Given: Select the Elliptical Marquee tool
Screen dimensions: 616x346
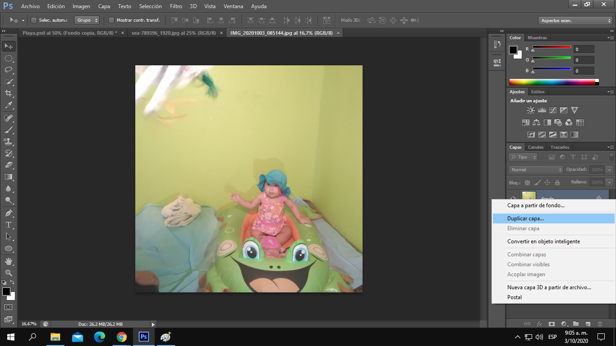Looking at the screenshot, I should point(9,58).
